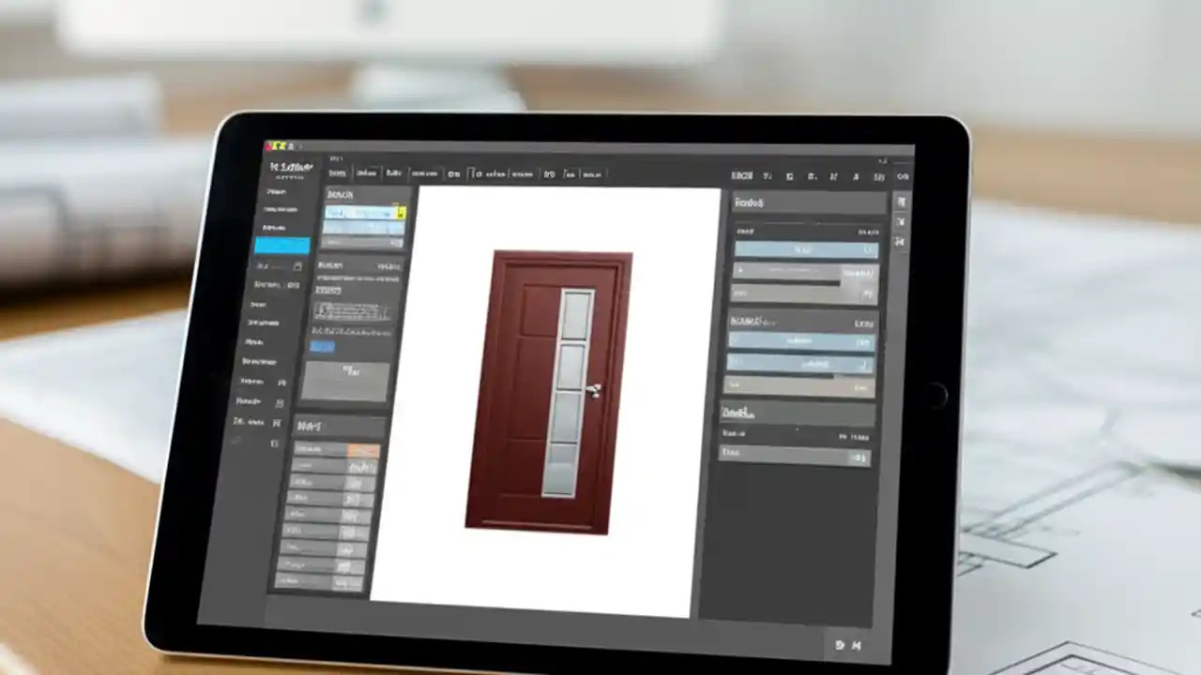Select the highlighted blue tool in the left sidebar
The image size is (1201, 675).
281,246
